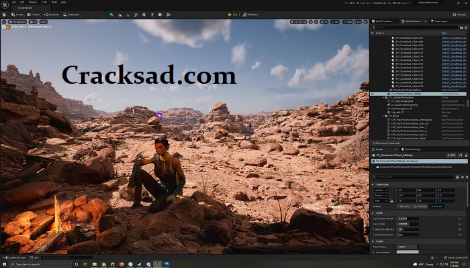Switch to Landscape mode icon
The height and width of the screenshot is (268, 470).
120,14
